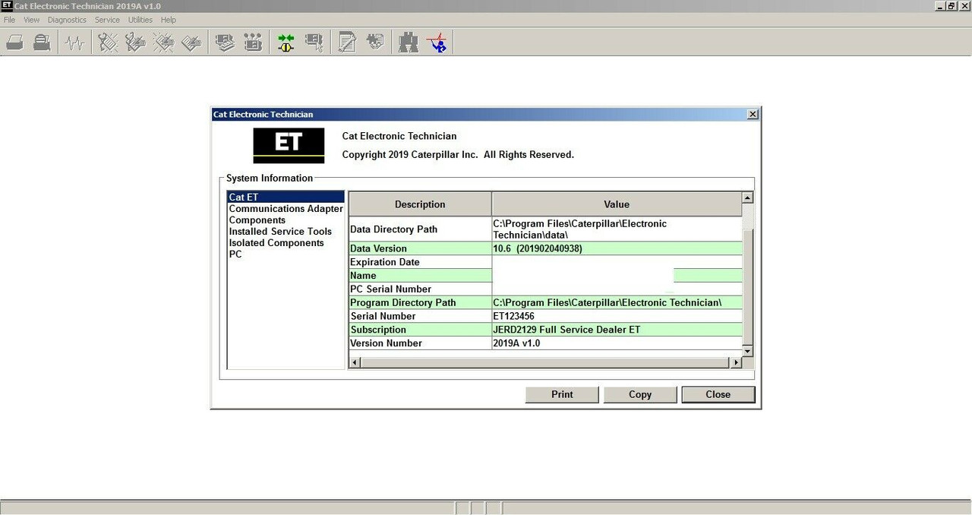Open the Help menu

tap(169, 20)
